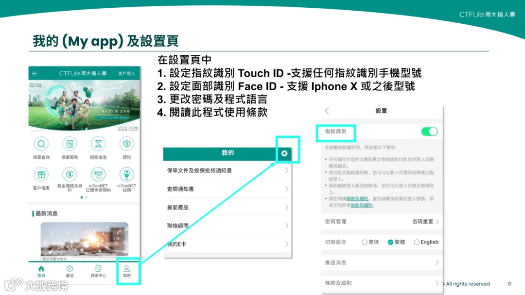Open 條款及細則 row in settings

[x=382, y=283]
